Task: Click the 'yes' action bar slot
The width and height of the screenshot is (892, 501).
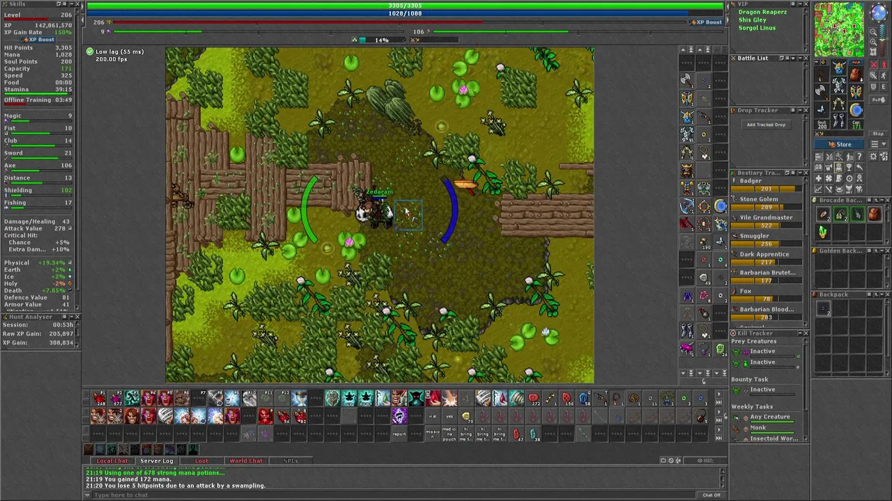Action: (449, 416)
